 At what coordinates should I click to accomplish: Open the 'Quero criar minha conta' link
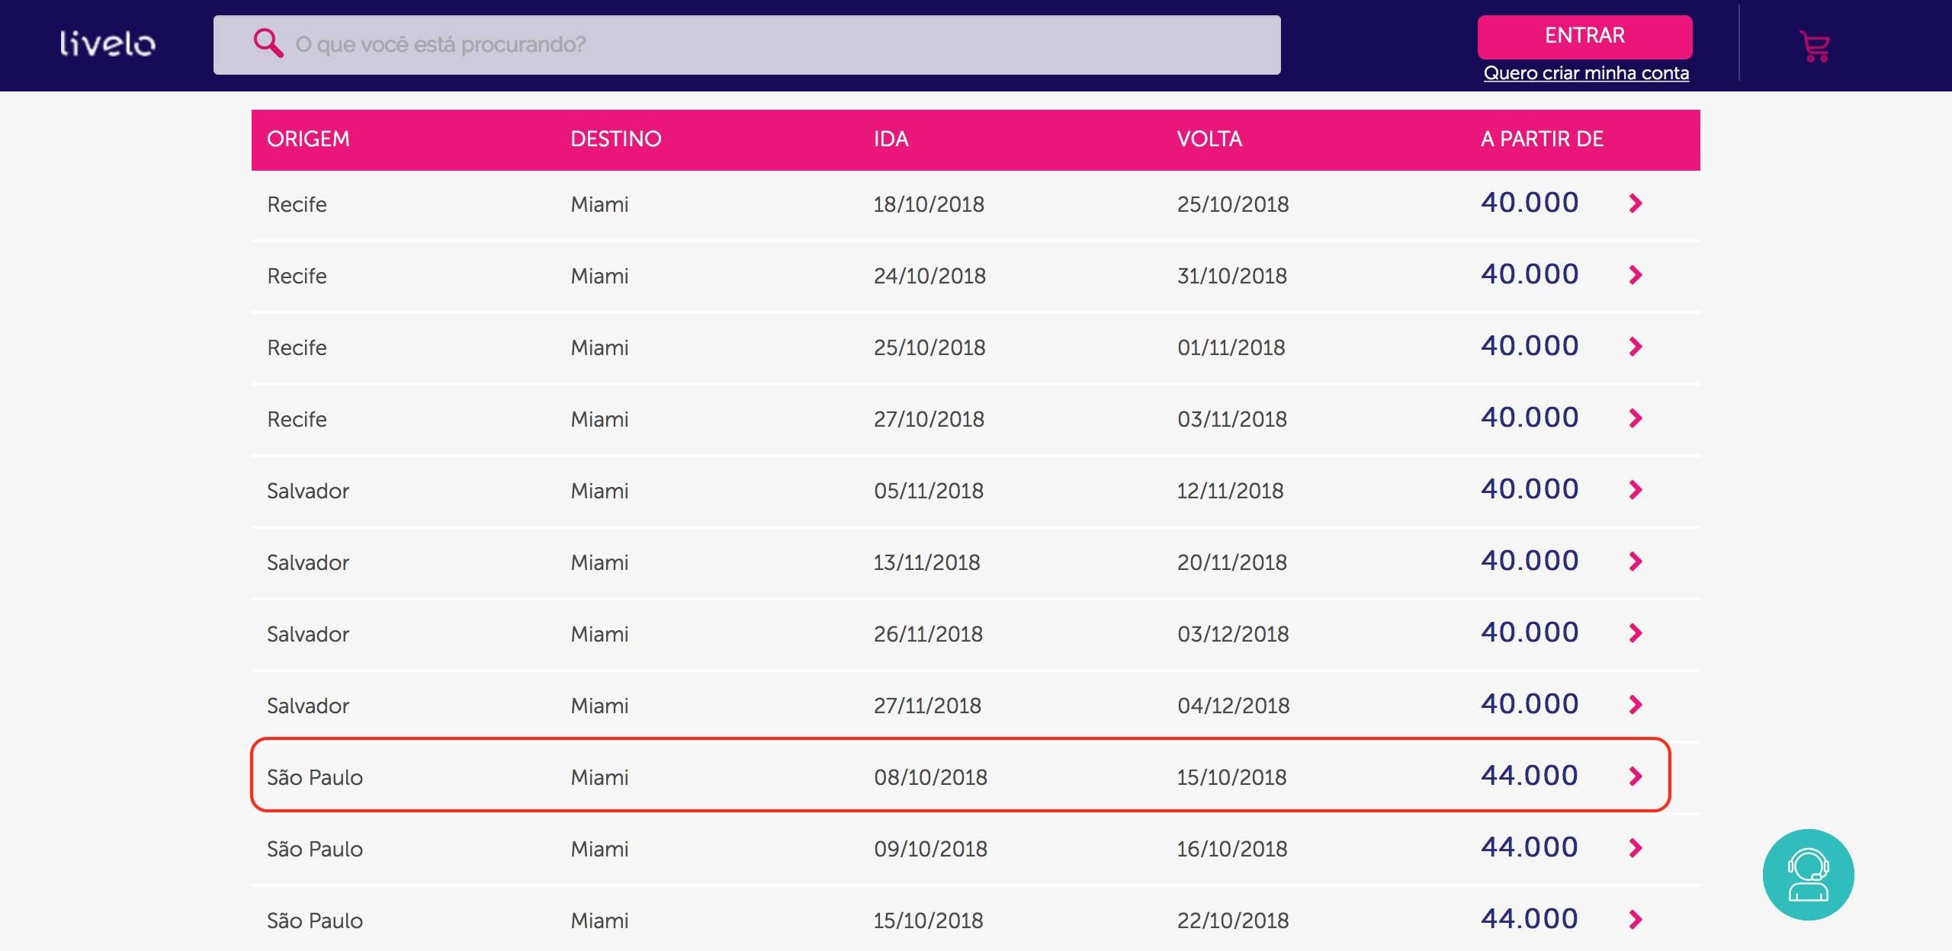(1586, 73)
